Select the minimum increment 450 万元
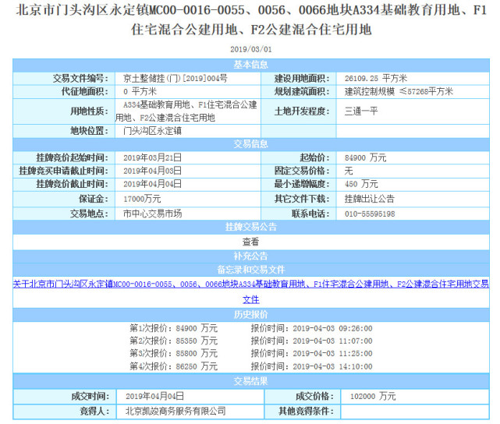The width and height of the screenshot is (500, 424). click(x=361, y=184)
